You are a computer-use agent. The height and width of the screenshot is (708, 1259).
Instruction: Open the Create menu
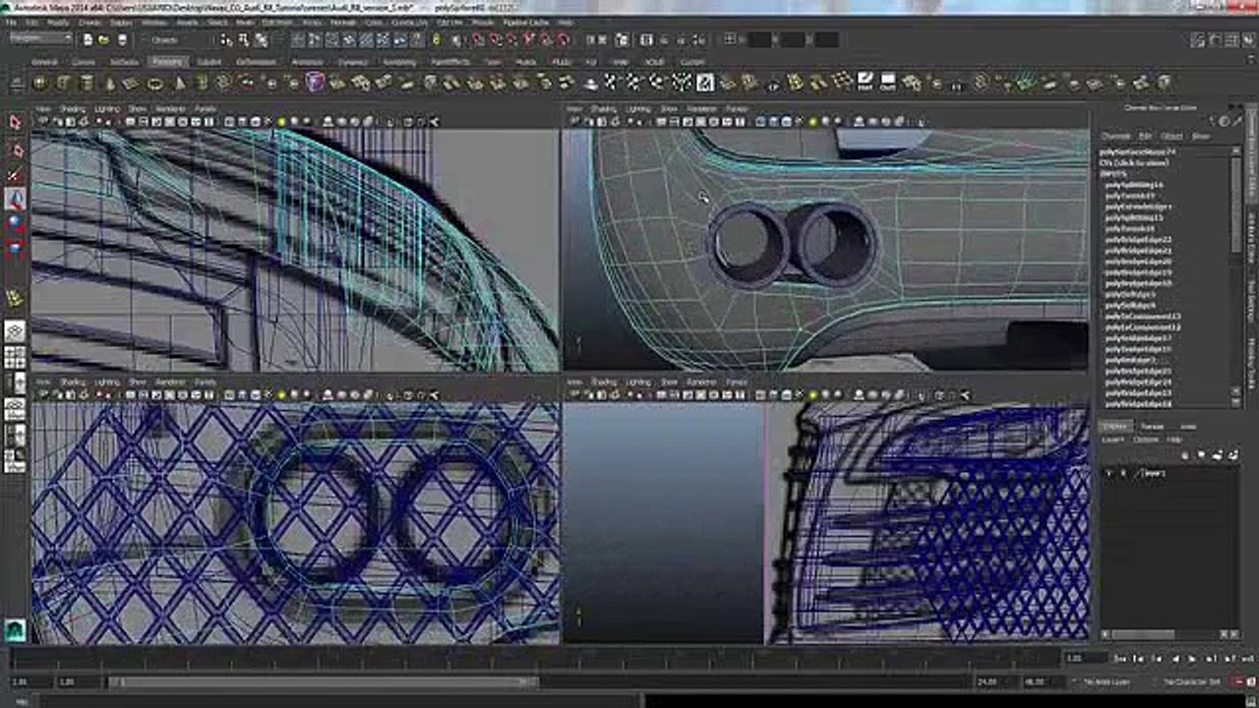[90, 22]
